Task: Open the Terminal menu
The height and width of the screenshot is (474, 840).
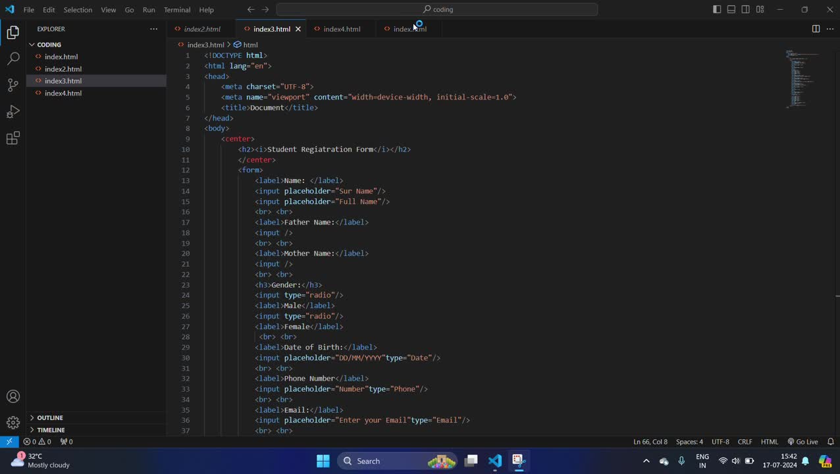Action: (x=176, y=10)
